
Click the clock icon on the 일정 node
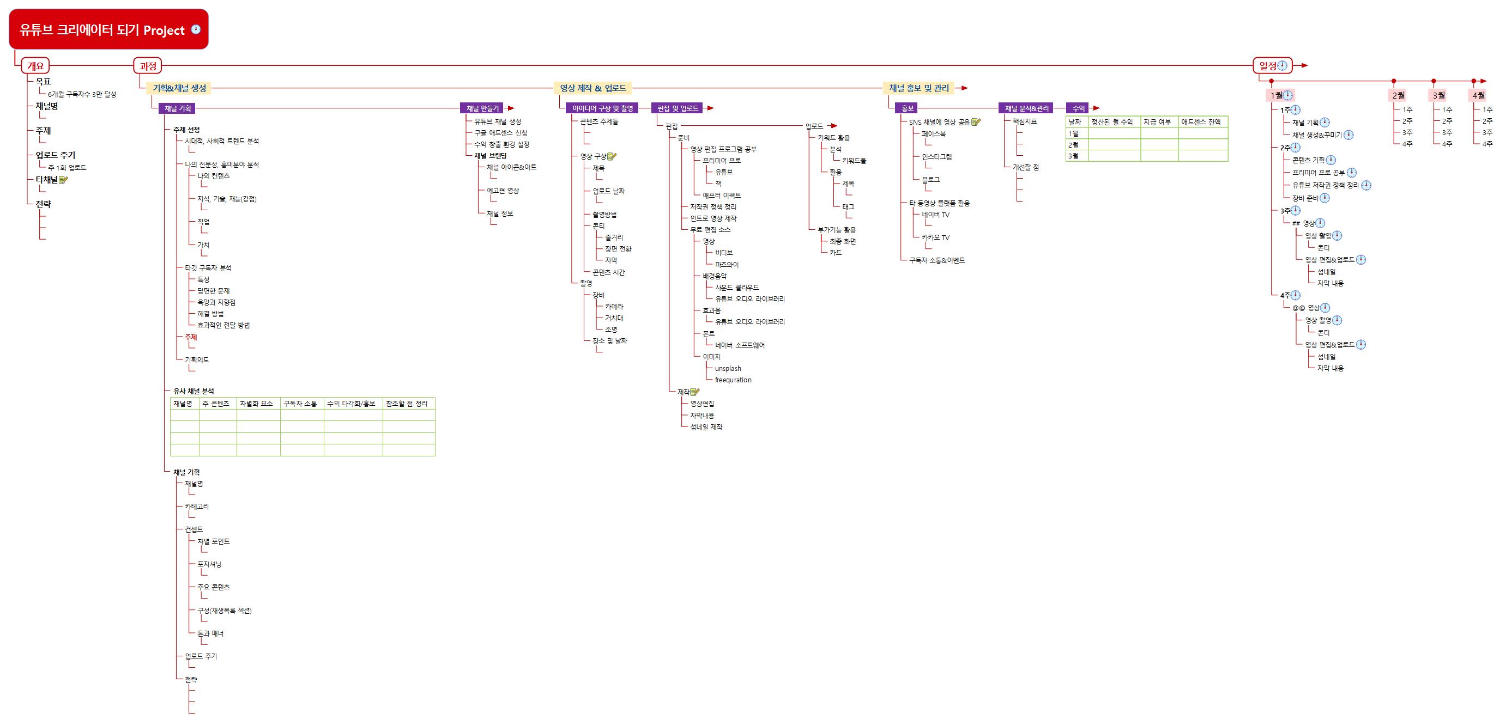tap(1283, 66)
